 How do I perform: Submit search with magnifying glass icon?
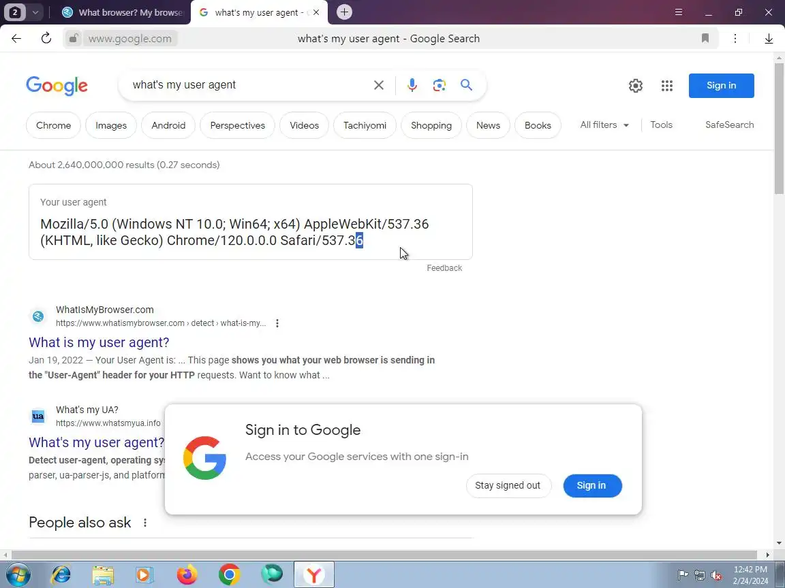(x=466, y=85)
